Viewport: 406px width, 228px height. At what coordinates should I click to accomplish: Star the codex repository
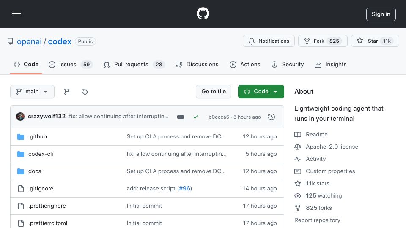(x=375, y=41)
